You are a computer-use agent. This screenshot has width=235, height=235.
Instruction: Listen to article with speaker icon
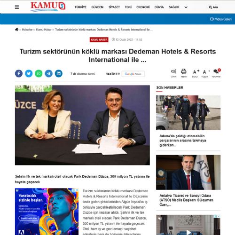coord(173,73)
